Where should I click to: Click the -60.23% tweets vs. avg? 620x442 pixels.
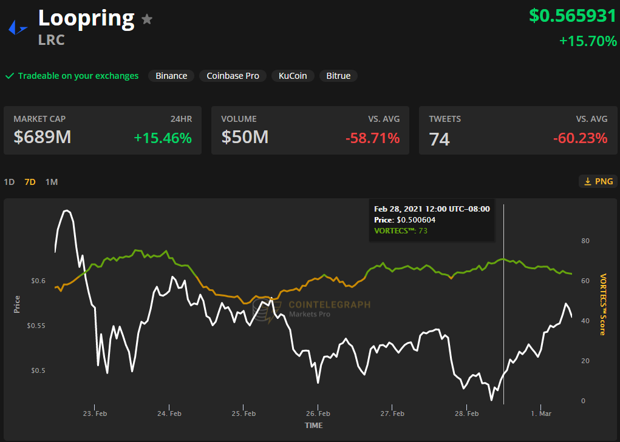pos(580,138)
